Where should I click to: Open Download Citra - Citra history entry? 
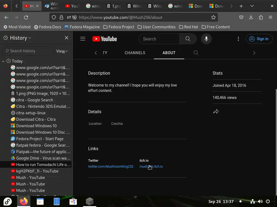click(x=36, y=119)
